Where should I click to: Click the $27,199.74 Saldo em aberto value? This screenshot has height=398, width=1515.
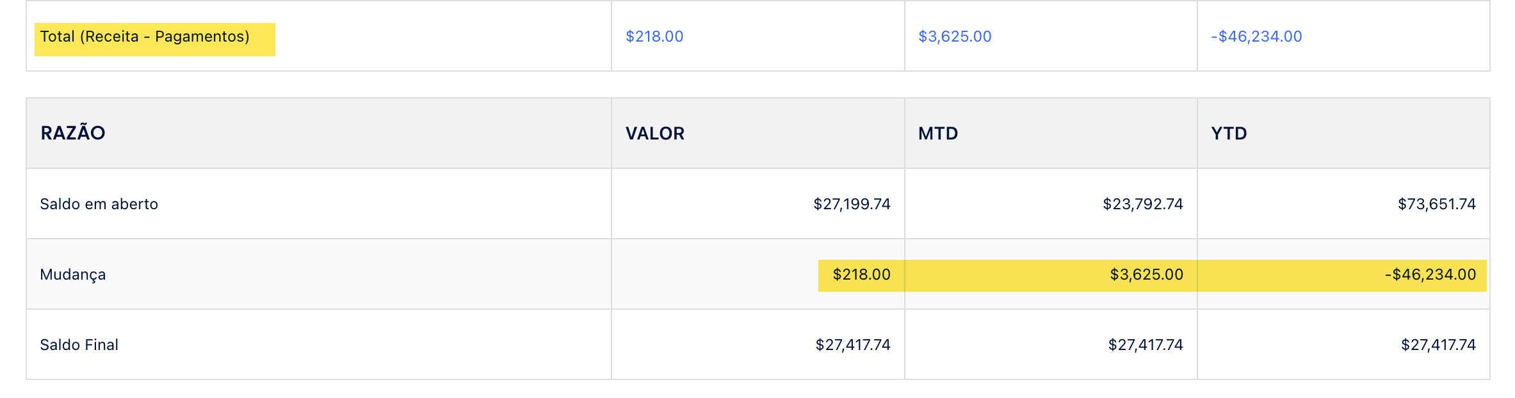(852, 204)
